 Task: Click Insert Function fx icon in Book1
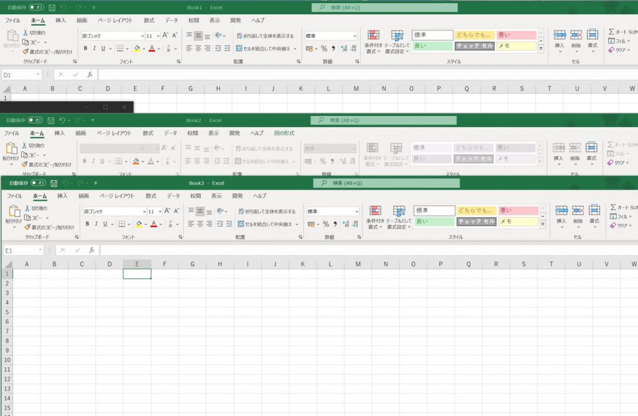(90, 75)
